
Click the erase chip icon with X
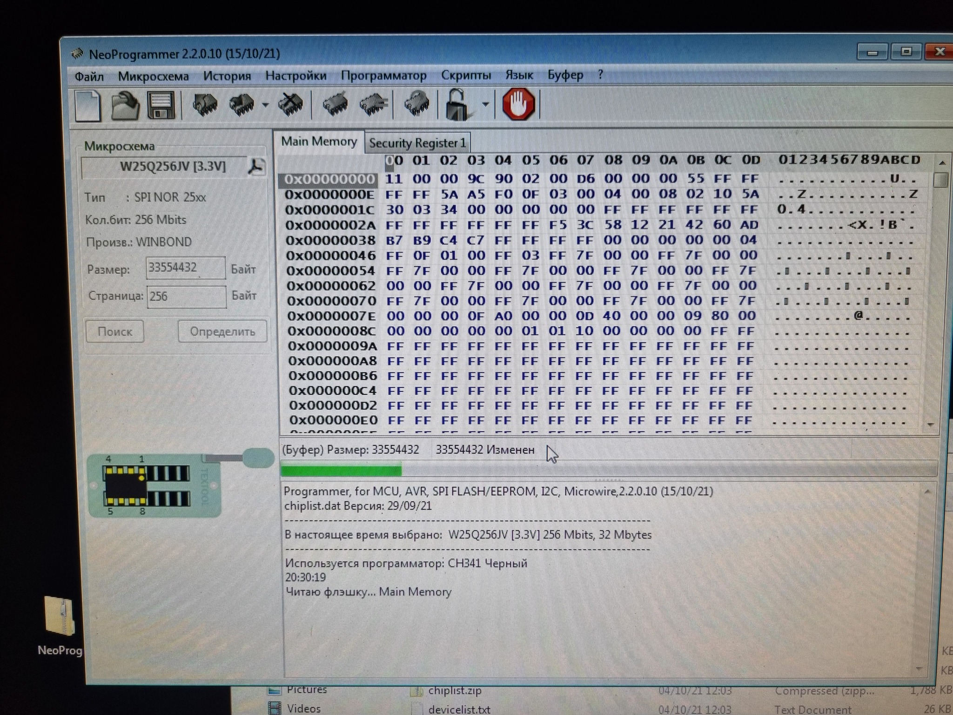click(290, 105)
